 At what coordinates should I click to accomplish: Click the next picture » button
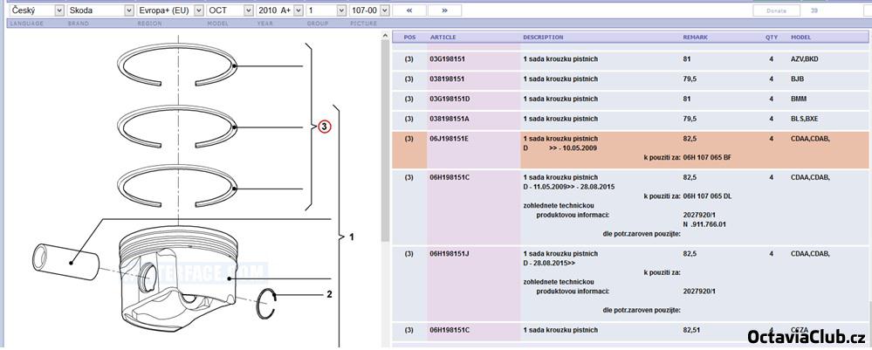[x=444, y=10]
